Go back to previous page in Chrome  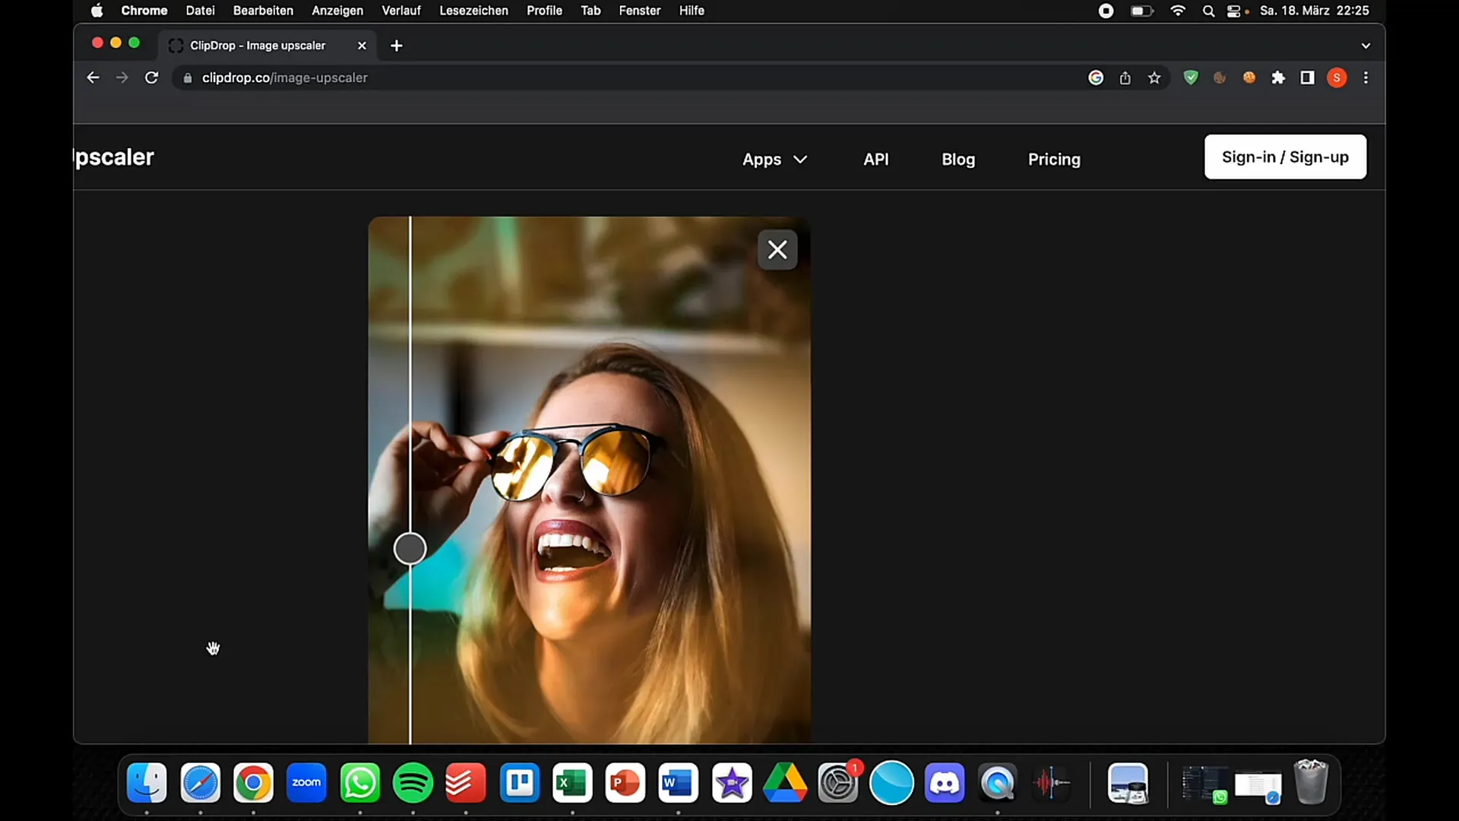click(93, 78)
